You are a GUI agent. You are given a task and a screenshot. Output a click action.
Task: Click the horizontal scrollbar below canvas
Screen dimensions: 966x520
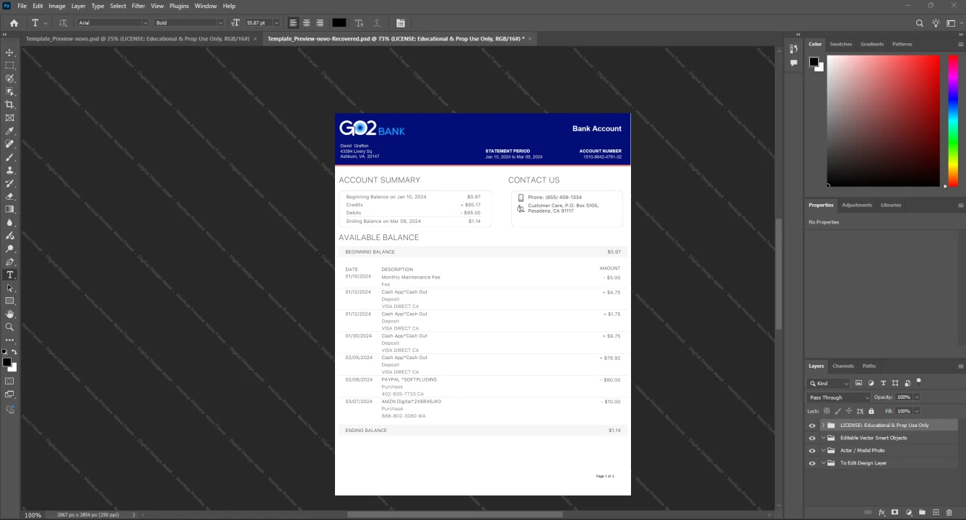coord(455,514)
